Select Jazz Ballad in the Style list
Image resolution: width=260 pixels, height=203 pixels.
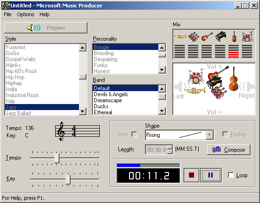tap(42, 113)
